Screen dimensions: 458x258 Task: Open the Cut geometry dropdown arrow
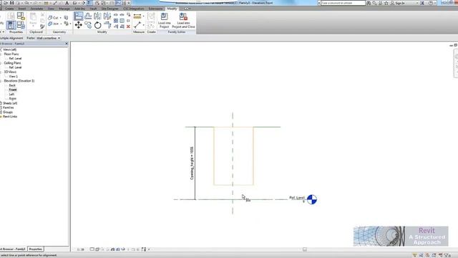pos(60,18)
